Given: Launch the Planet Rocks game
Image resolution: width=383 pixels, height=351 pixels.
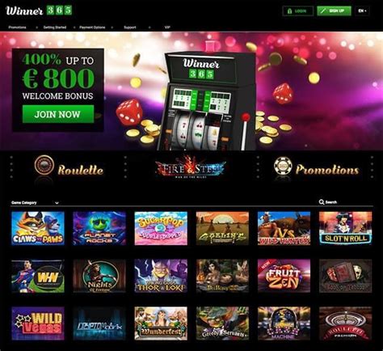Looking at the screenshot, I should point(99,228).
